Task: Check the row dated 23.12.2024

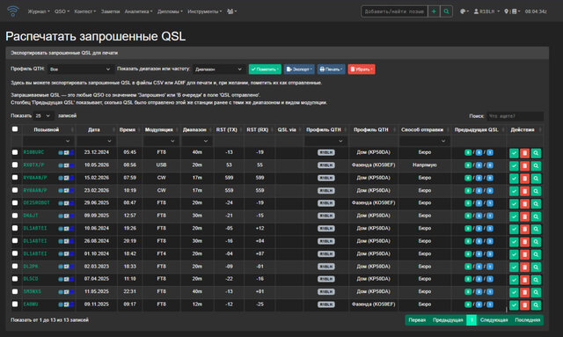Action: (15, 152)
